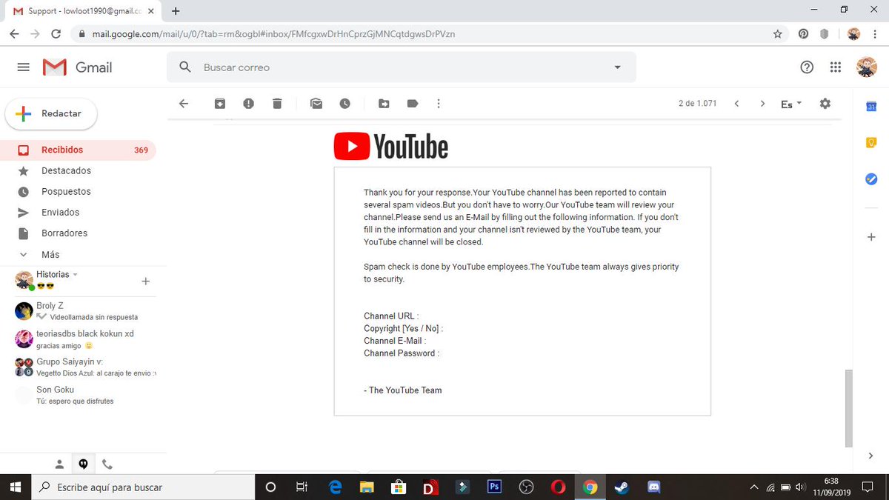Open Discord from taskbar
Viewport: 889px width, 500px height.
[653, 487]
